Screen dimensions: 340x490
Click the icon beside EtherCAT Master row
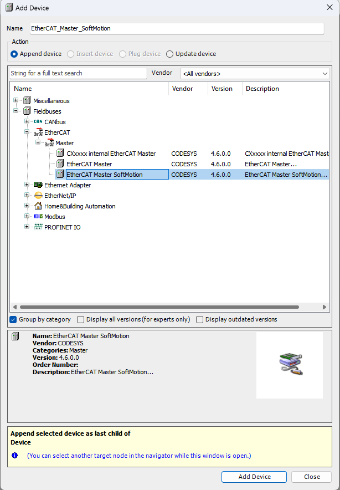click(60, 164)
